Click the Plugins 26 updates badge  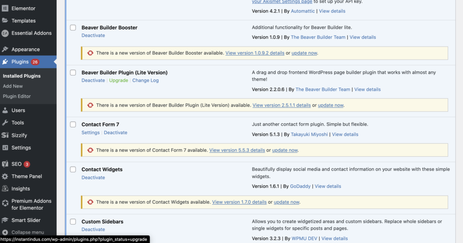[35, 62]
